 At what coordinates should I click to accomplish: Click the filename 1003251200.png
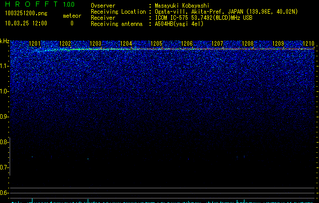pos(26,13)
